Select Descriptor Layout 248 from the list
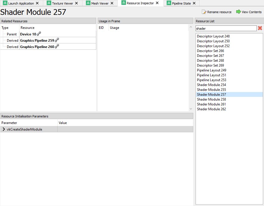 point(213,36)
